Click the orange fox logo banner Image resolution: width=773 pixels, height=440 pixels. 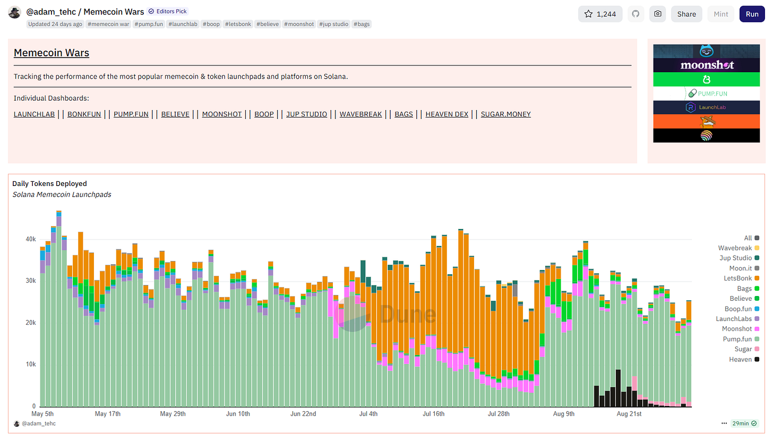[x=706, y=121]
